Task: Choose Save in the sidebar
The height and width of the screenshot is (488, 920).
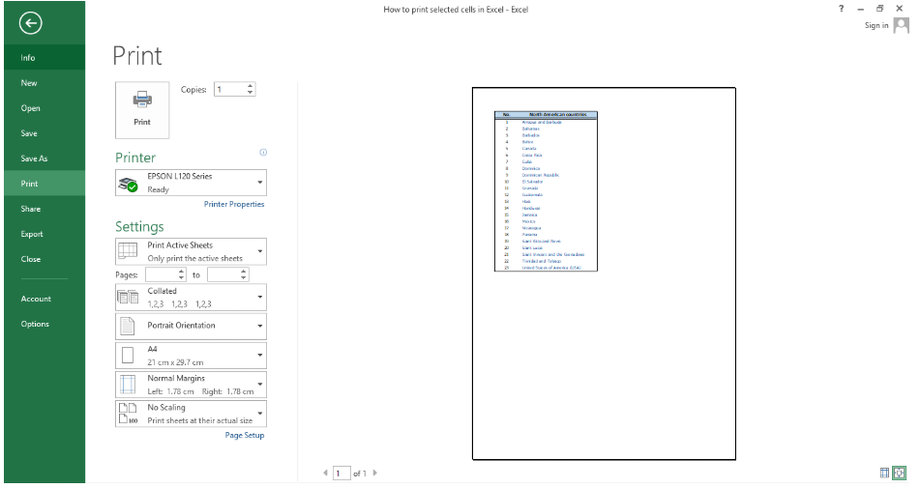Action: pos(45,133)
